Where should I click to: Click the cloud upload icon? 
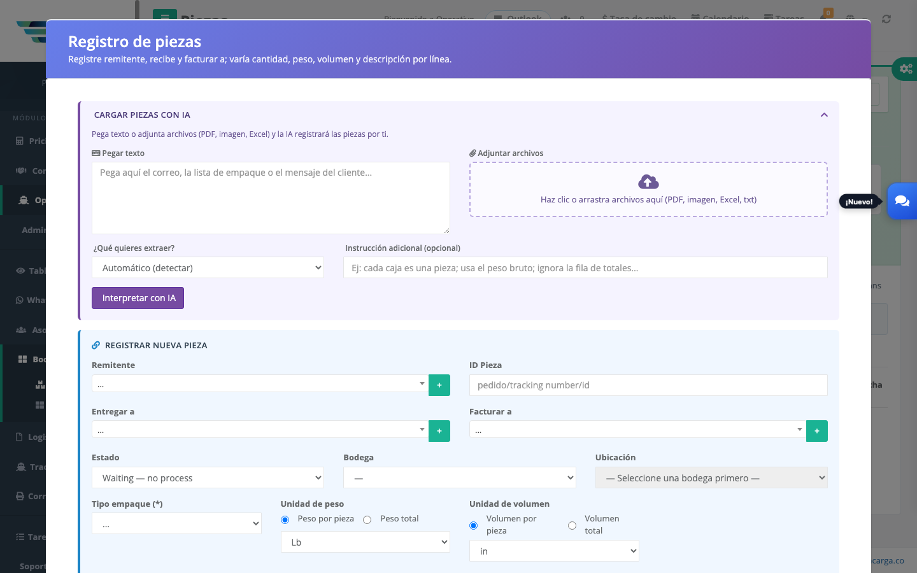[648, 182]
